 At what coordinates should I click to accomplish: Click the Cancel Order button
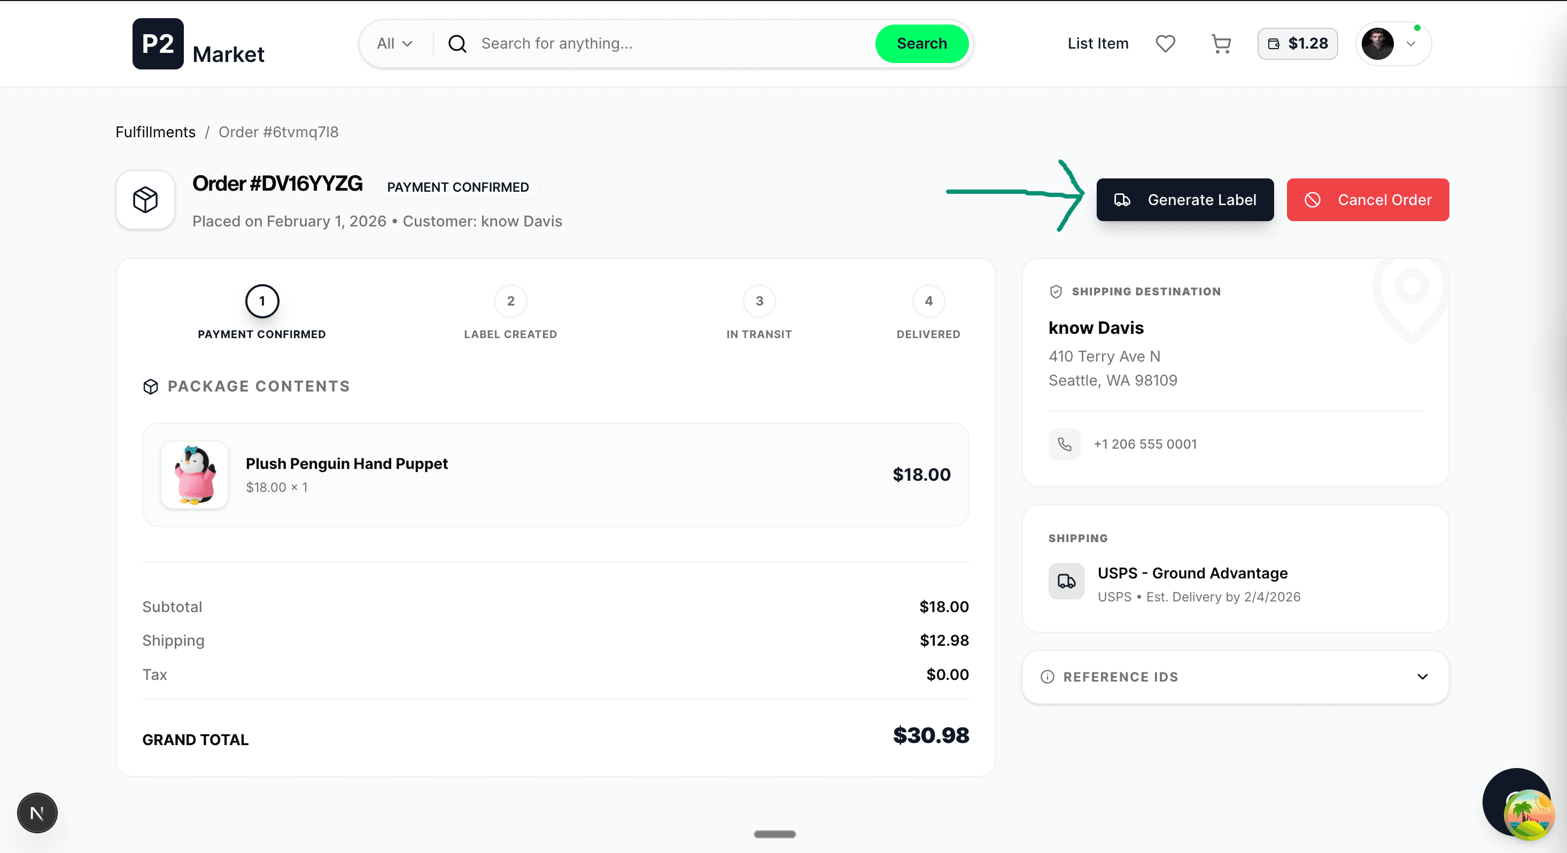pyautogui.click(x=1368, y=199)
